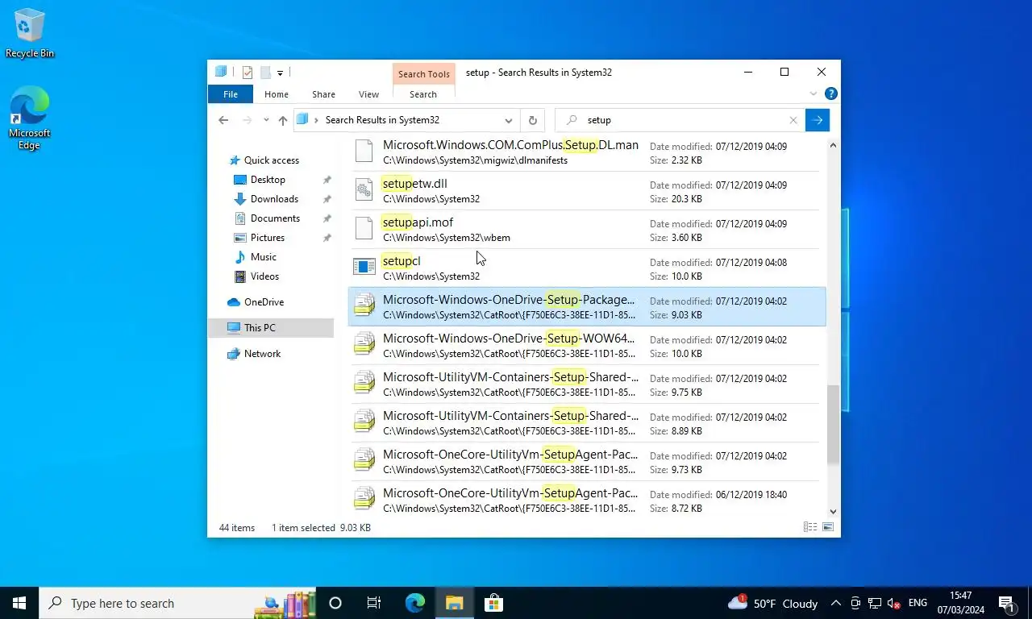Open Microsoft Store from the taskbar
This screenshot has width=1032, height=619.
pyautogui.click(x=493, y=603)
